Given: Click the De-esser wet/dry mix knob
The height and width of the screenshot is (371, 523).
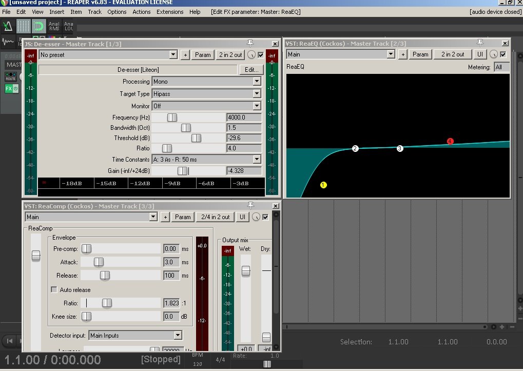Looking at the screenshot, I should pos(251,55).
